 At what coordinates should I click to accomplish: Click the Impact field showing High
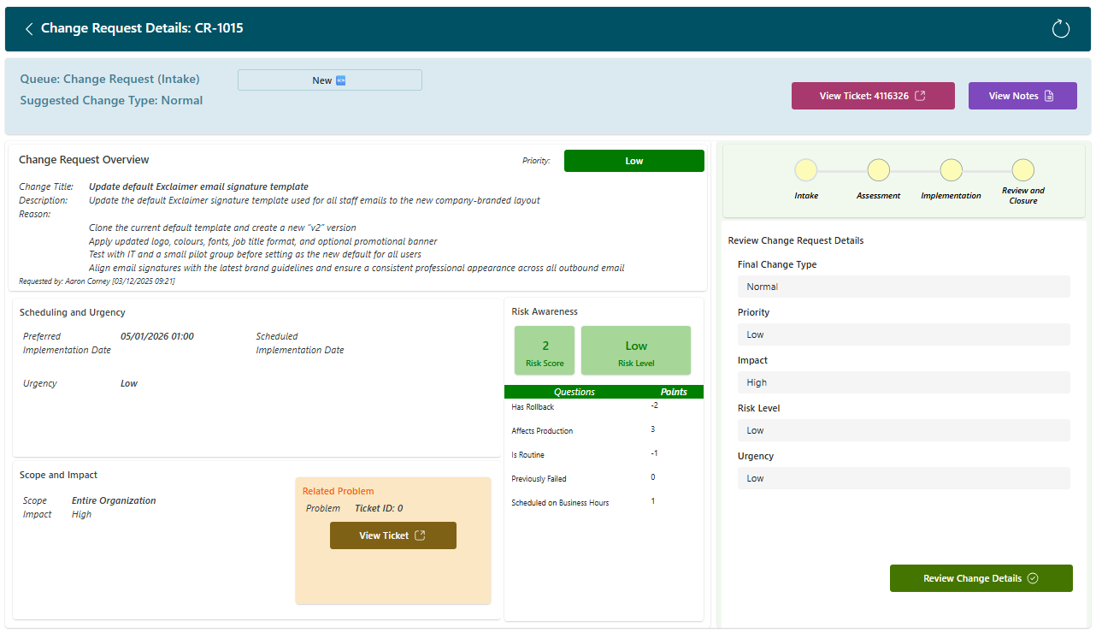904,382
